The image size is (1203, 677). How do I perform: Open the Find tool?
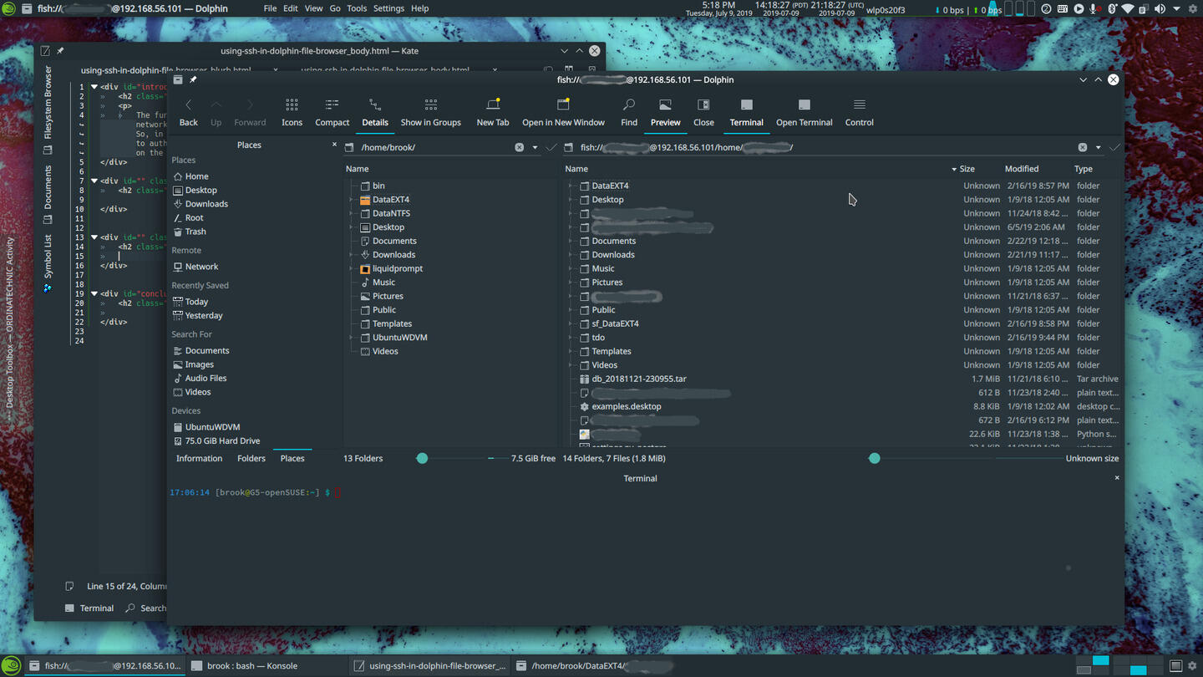629,112
